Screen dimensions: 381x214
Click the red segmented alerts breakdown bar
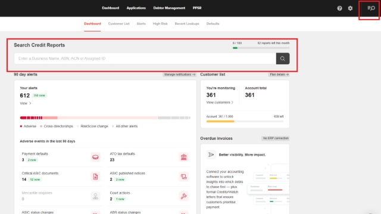105,118
